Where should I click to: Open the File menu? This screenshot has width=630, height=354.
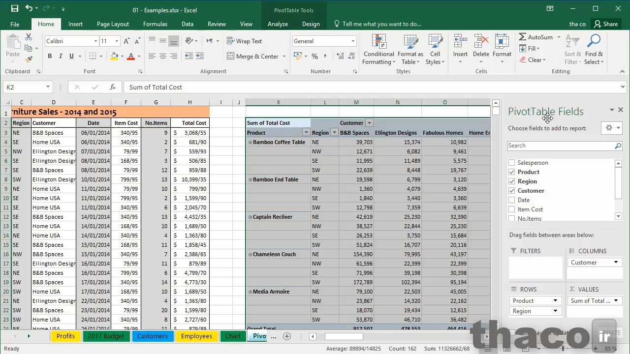coord(15,24)
